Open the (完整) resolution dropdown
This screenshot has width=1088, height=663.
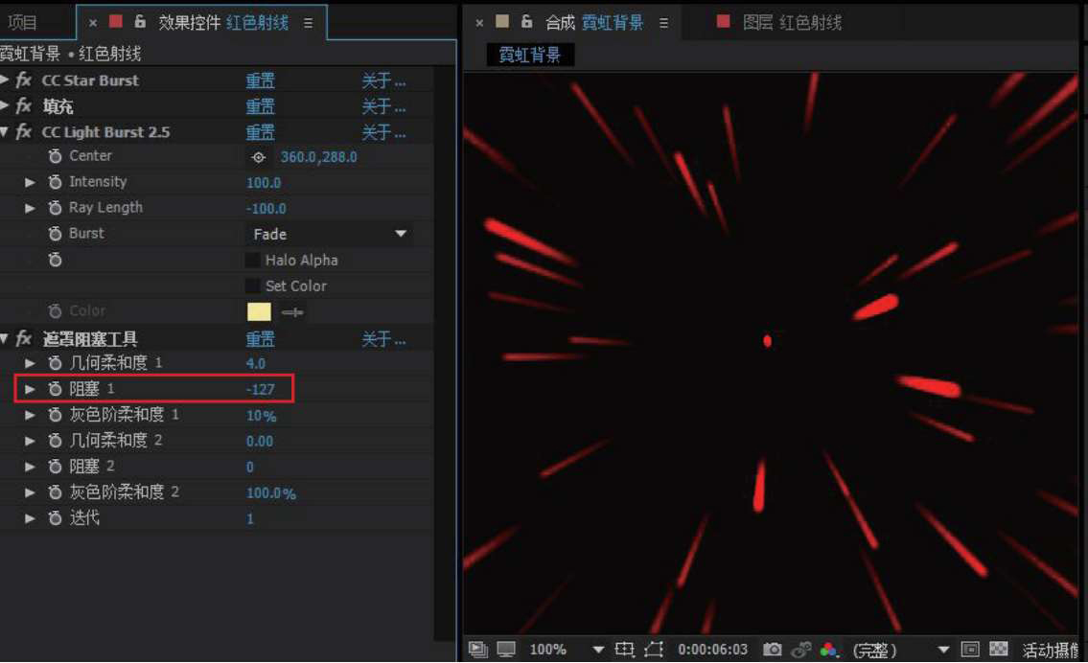(x=900, y=650)
